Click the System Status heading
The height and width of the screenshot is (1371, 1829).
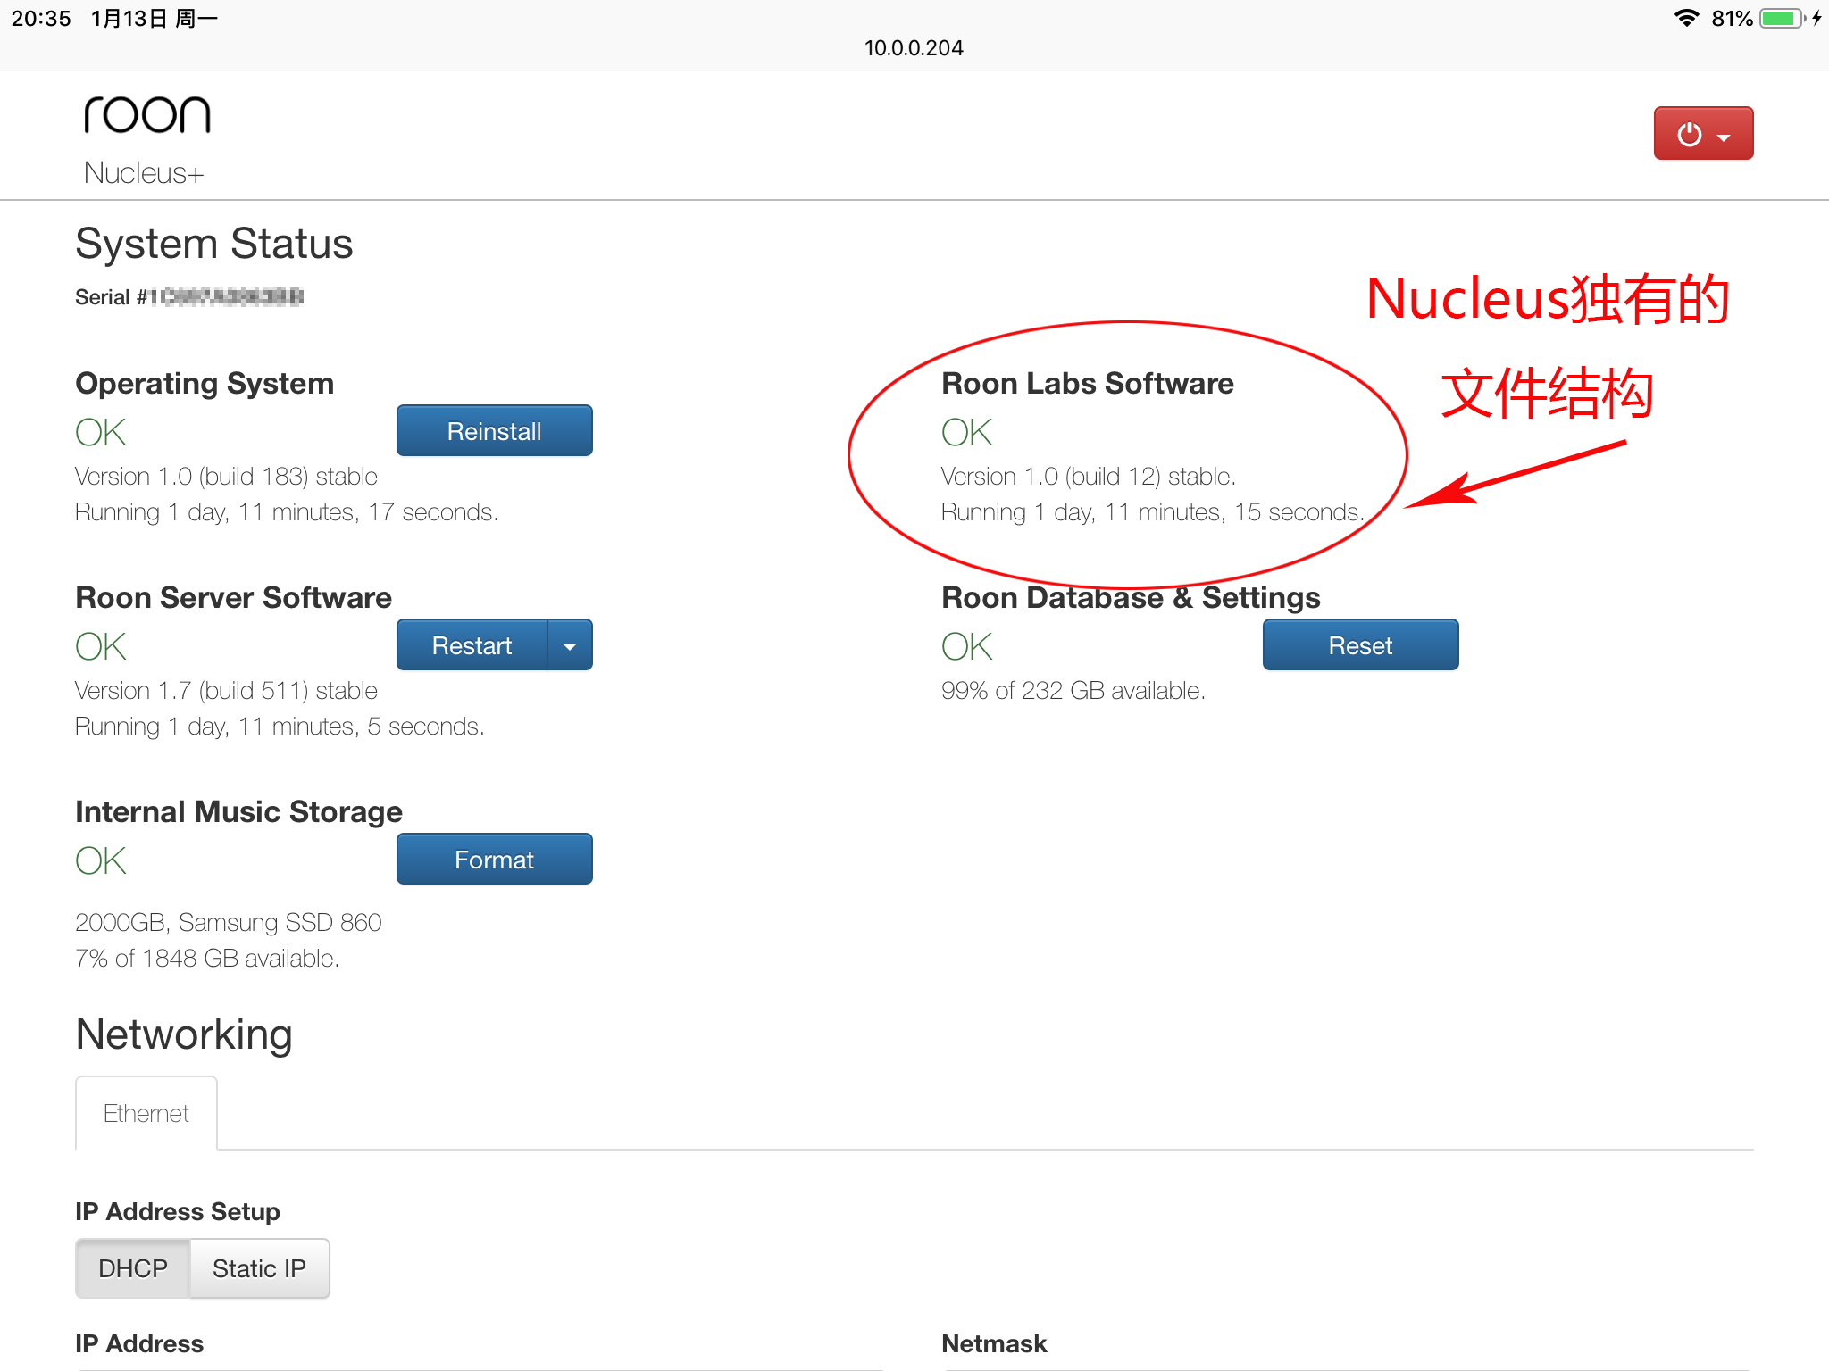click(x=214, y=244)
